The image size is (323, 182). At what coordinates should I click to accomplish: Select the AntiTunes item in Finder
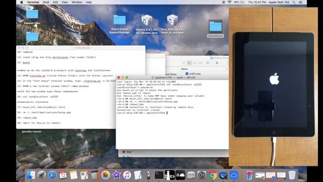click(193, 74)
